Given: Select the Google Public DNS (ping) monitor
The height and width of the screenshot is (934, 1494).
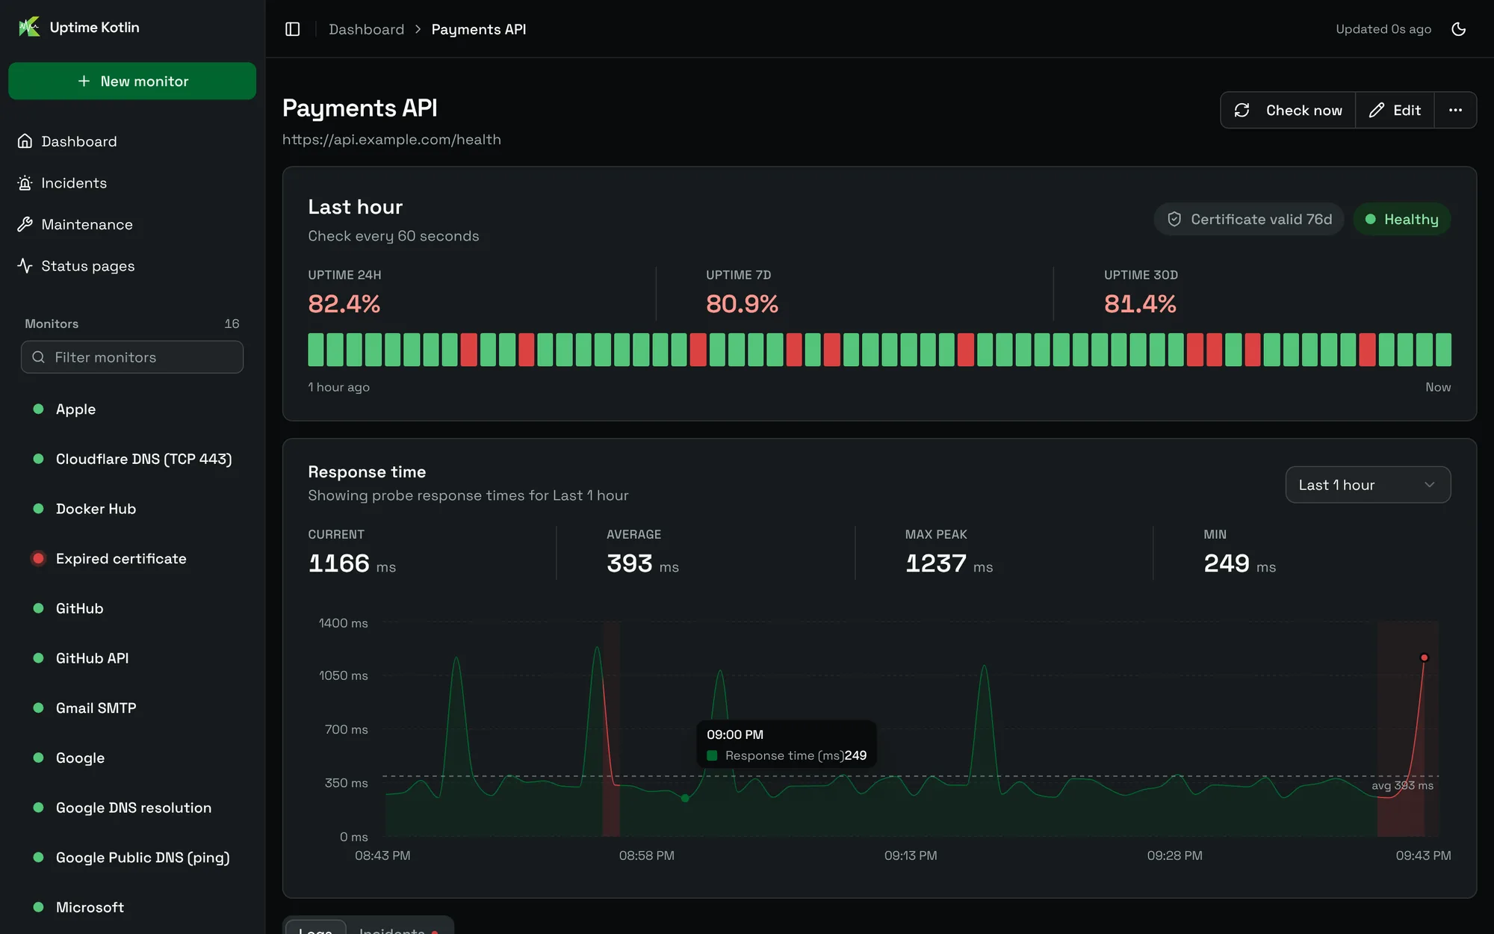Looking at the screenshot, I should (132, 858).
